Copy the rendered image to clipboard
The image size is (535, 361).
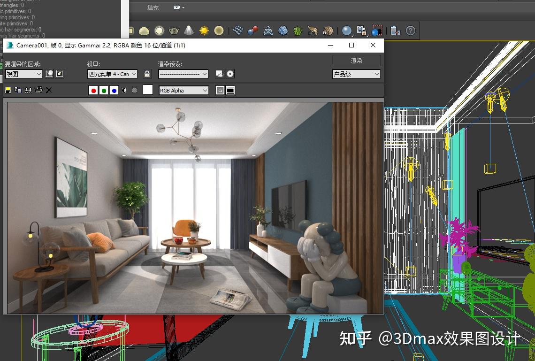coord(18,90)
